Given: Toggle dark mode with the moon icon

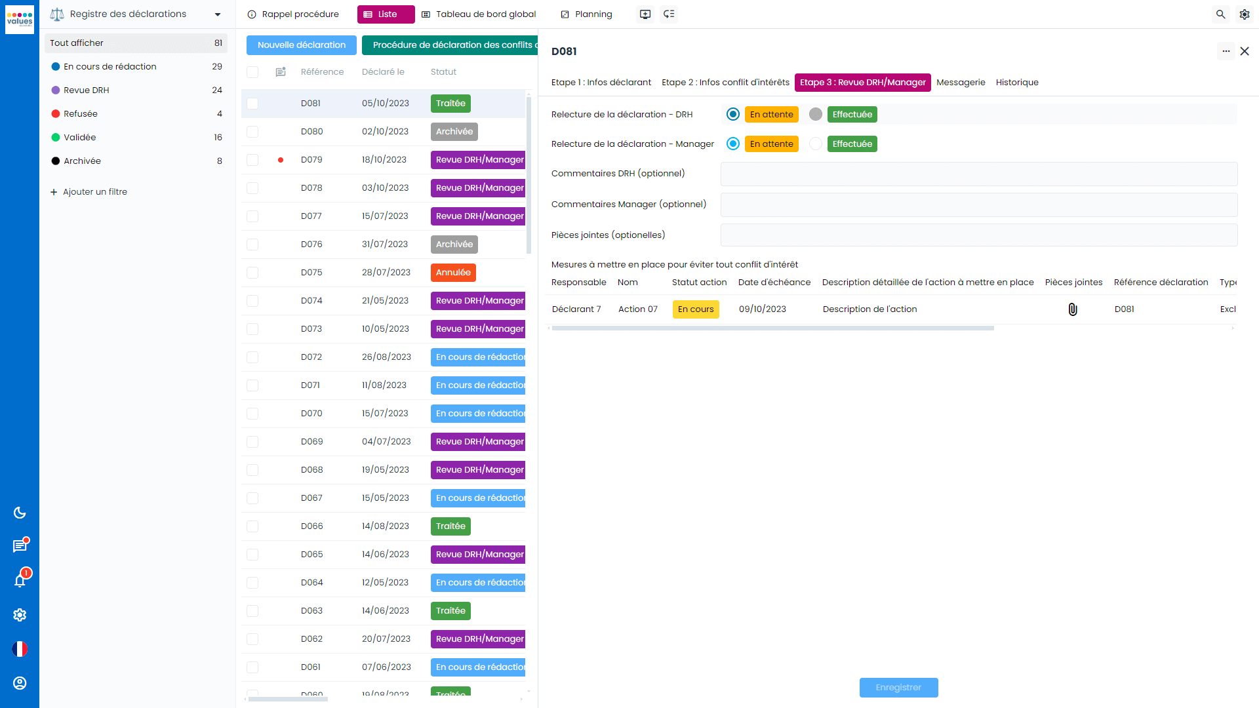Looking at the screenshot, I should pyautogui.click(x=20, y=513).
